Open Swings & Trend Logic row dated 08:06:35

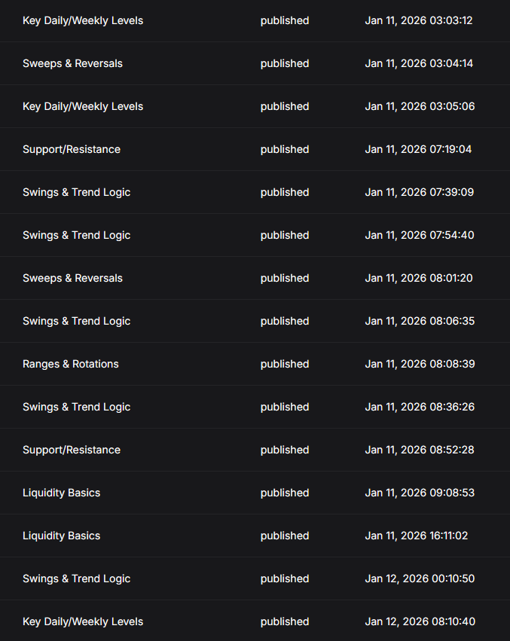tap(77, 321)
